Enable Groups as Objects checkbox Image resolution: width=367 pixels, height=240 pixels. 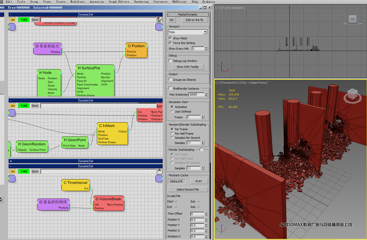pos(170,80)
